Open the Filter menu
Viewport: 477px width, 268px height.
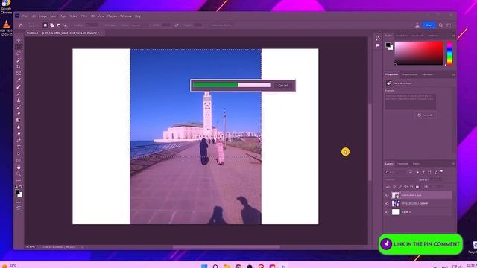(x=84, y=16)
